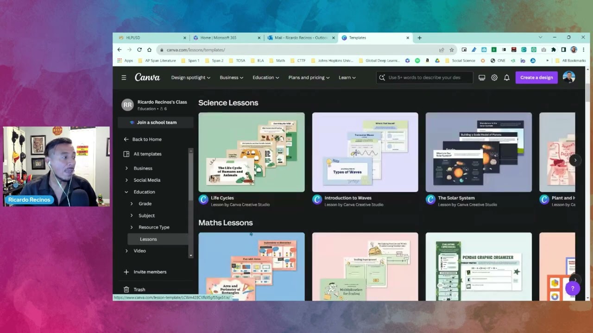Expand Subject subcategory

pyautogui.click(x=132, y=216)
